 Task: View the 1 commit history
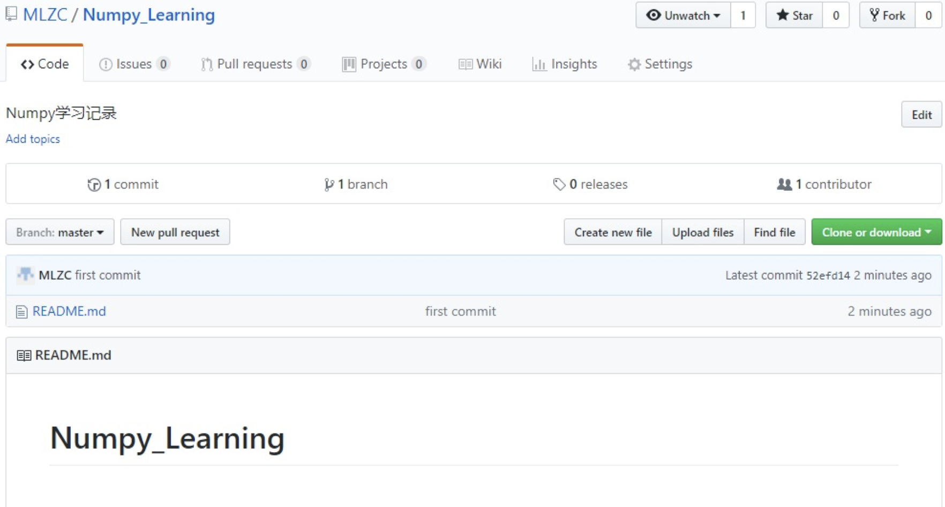[123, 184]
